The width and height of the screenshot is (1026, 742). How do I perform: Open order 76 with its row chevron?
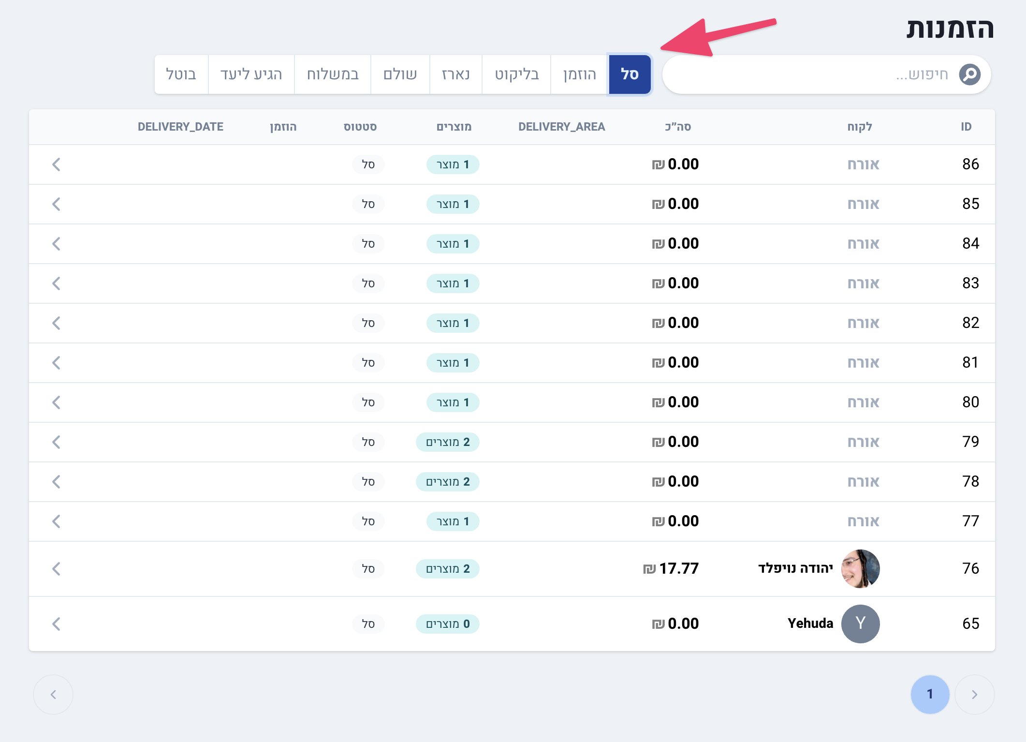pos(56,569)
